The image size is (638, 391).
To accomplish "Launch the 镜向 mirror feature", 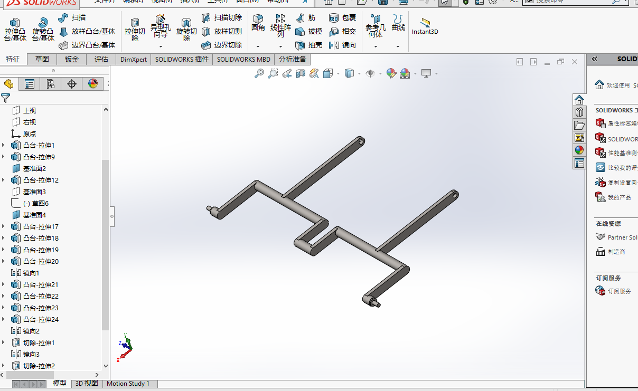I will [343, 45].
